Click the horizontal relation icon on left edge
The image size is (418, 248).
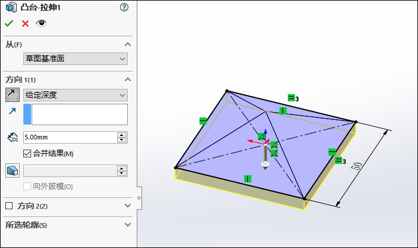coord(203,121)
